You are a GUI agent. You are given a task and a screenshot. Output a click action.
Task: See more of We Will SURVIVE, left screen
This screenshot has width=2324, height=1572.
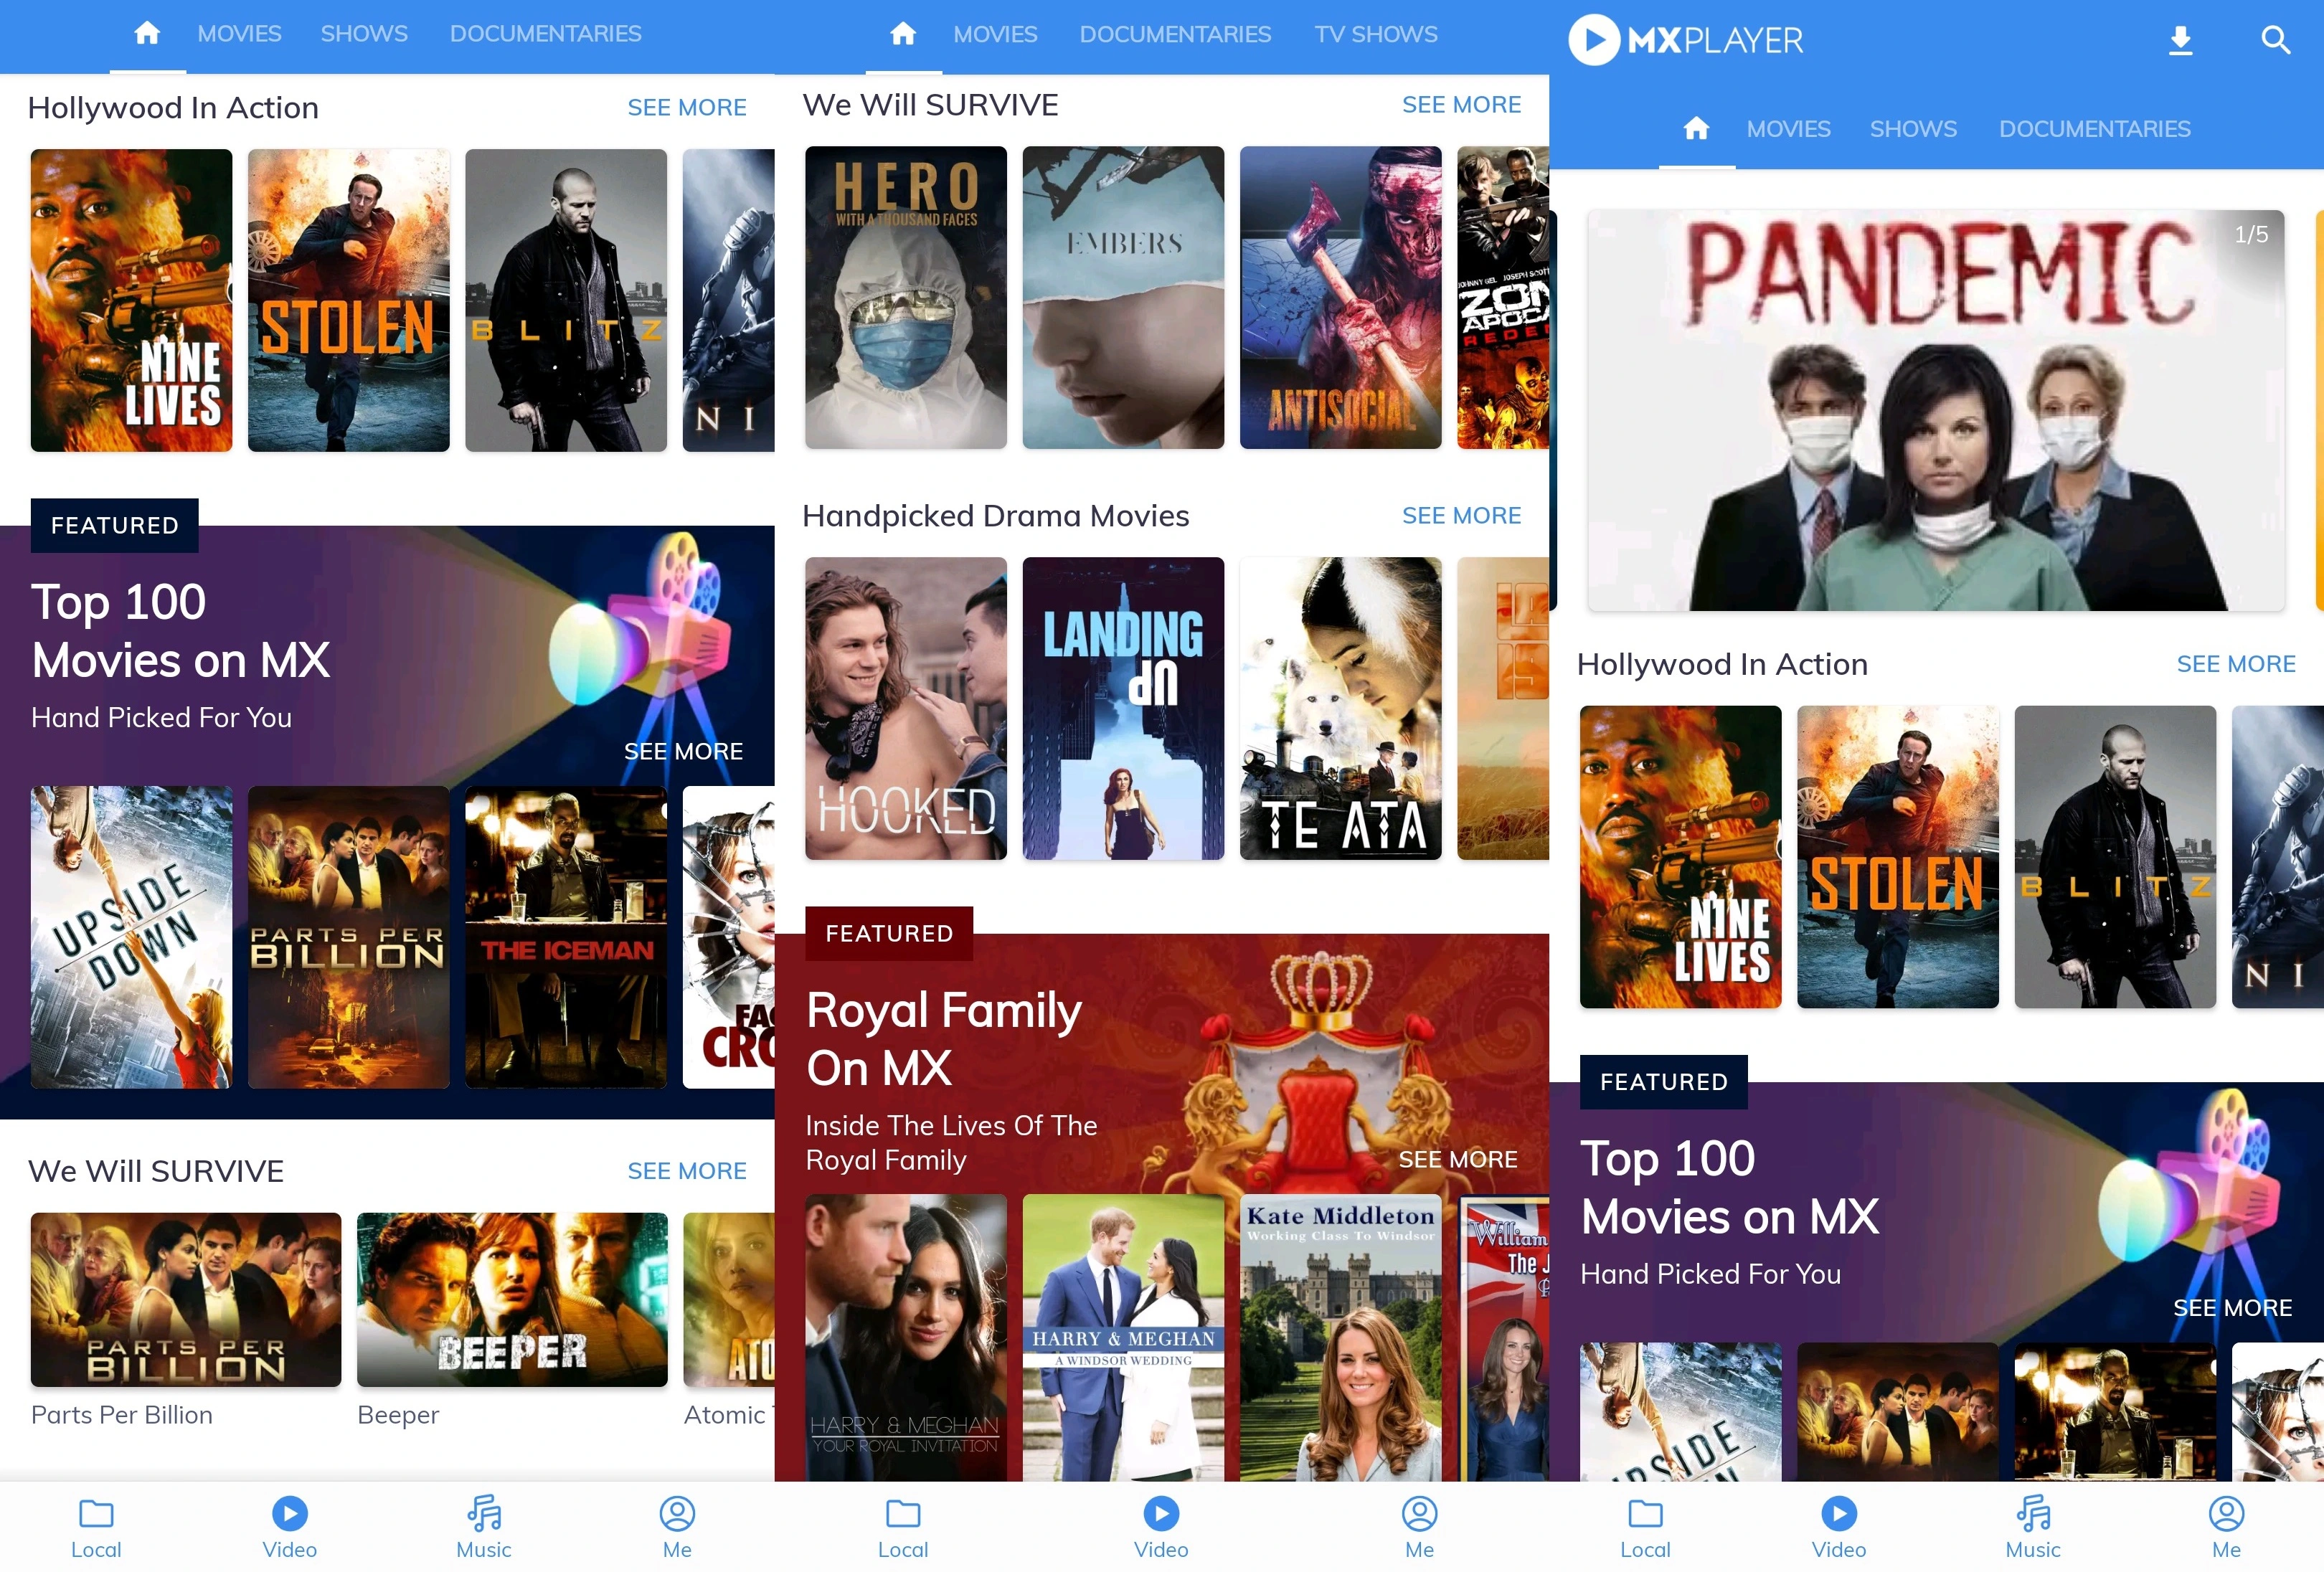[x=687, y=1171]
